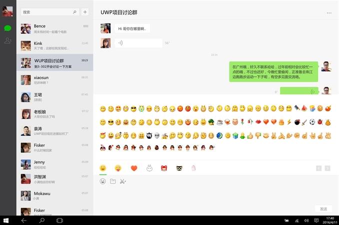Screen dimensions: 339x225
Task: Insert the ladybug emoji
Action: tap(320, 122)
